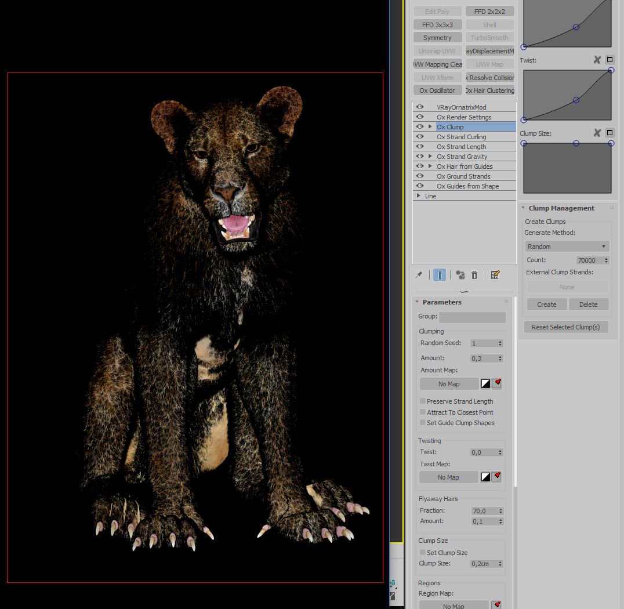Image resolution: width=624 pixels, height=609 pixels.
Task: Click the Twist curve reset X icon
Action: [x=597, y=60]
